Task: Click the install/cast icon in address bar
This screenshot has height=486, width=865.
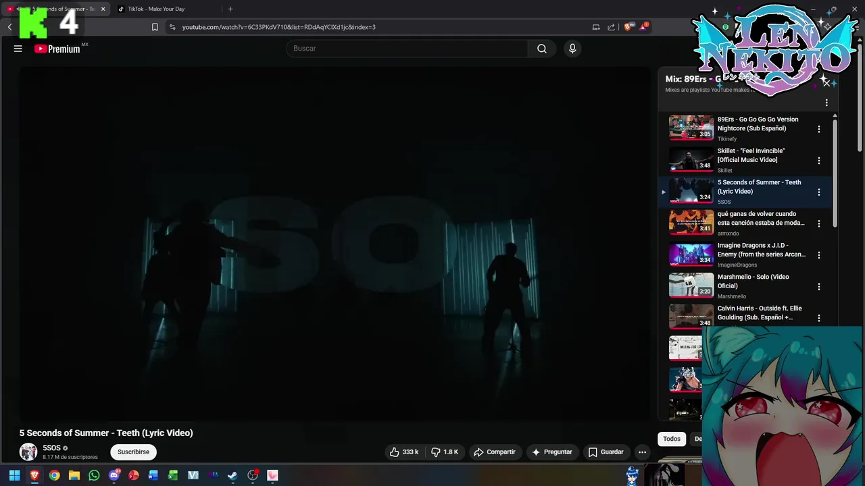Action: point(596,27)
